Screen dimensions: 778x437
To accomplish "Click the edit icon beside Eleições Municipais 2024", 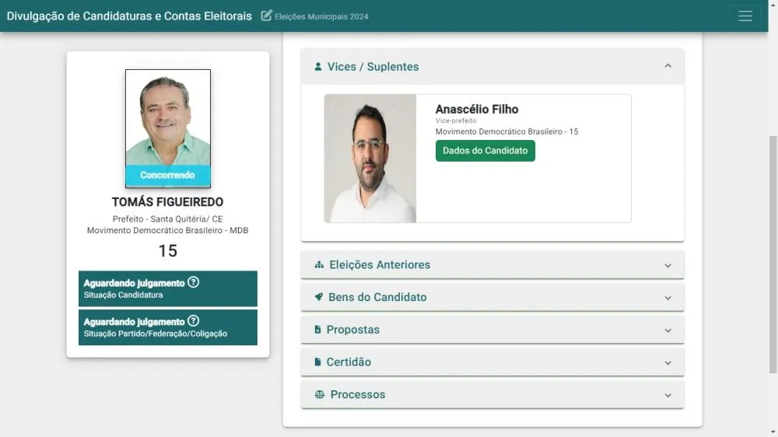I will pos(267,16).
